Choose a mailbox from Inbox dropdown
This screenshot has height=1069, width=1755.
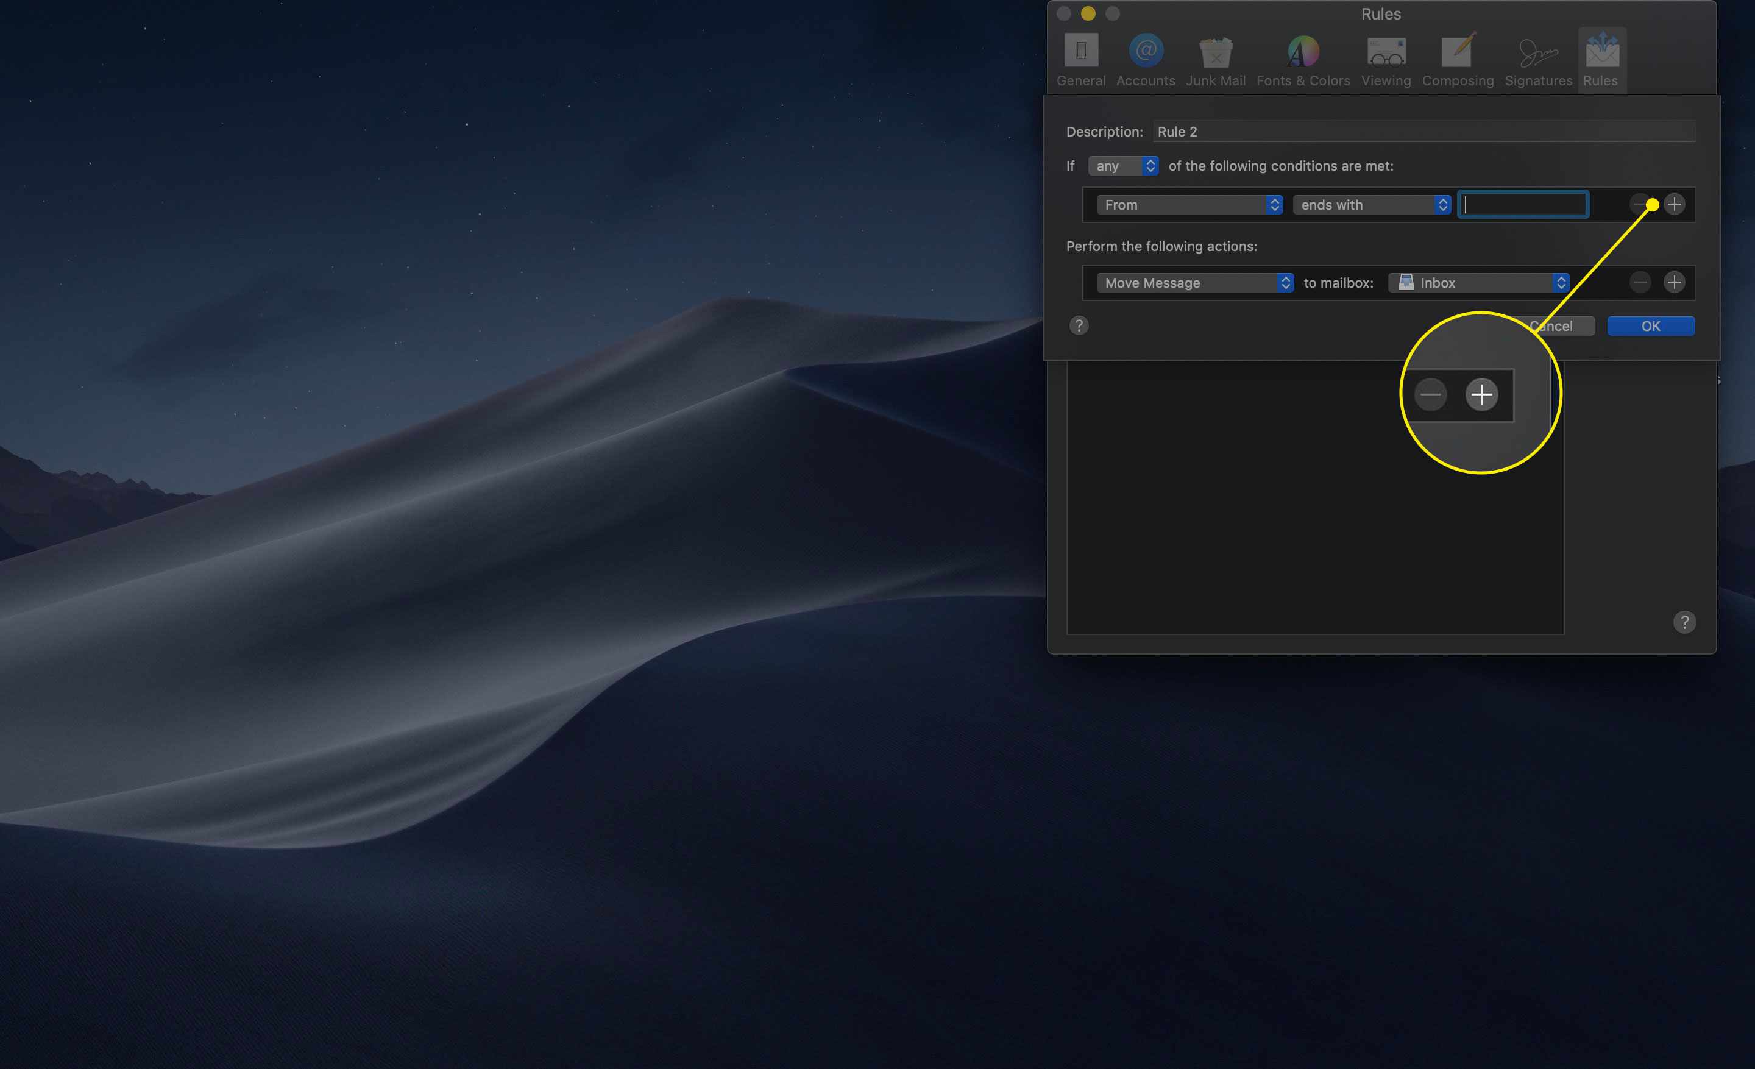coord(1478,283)
